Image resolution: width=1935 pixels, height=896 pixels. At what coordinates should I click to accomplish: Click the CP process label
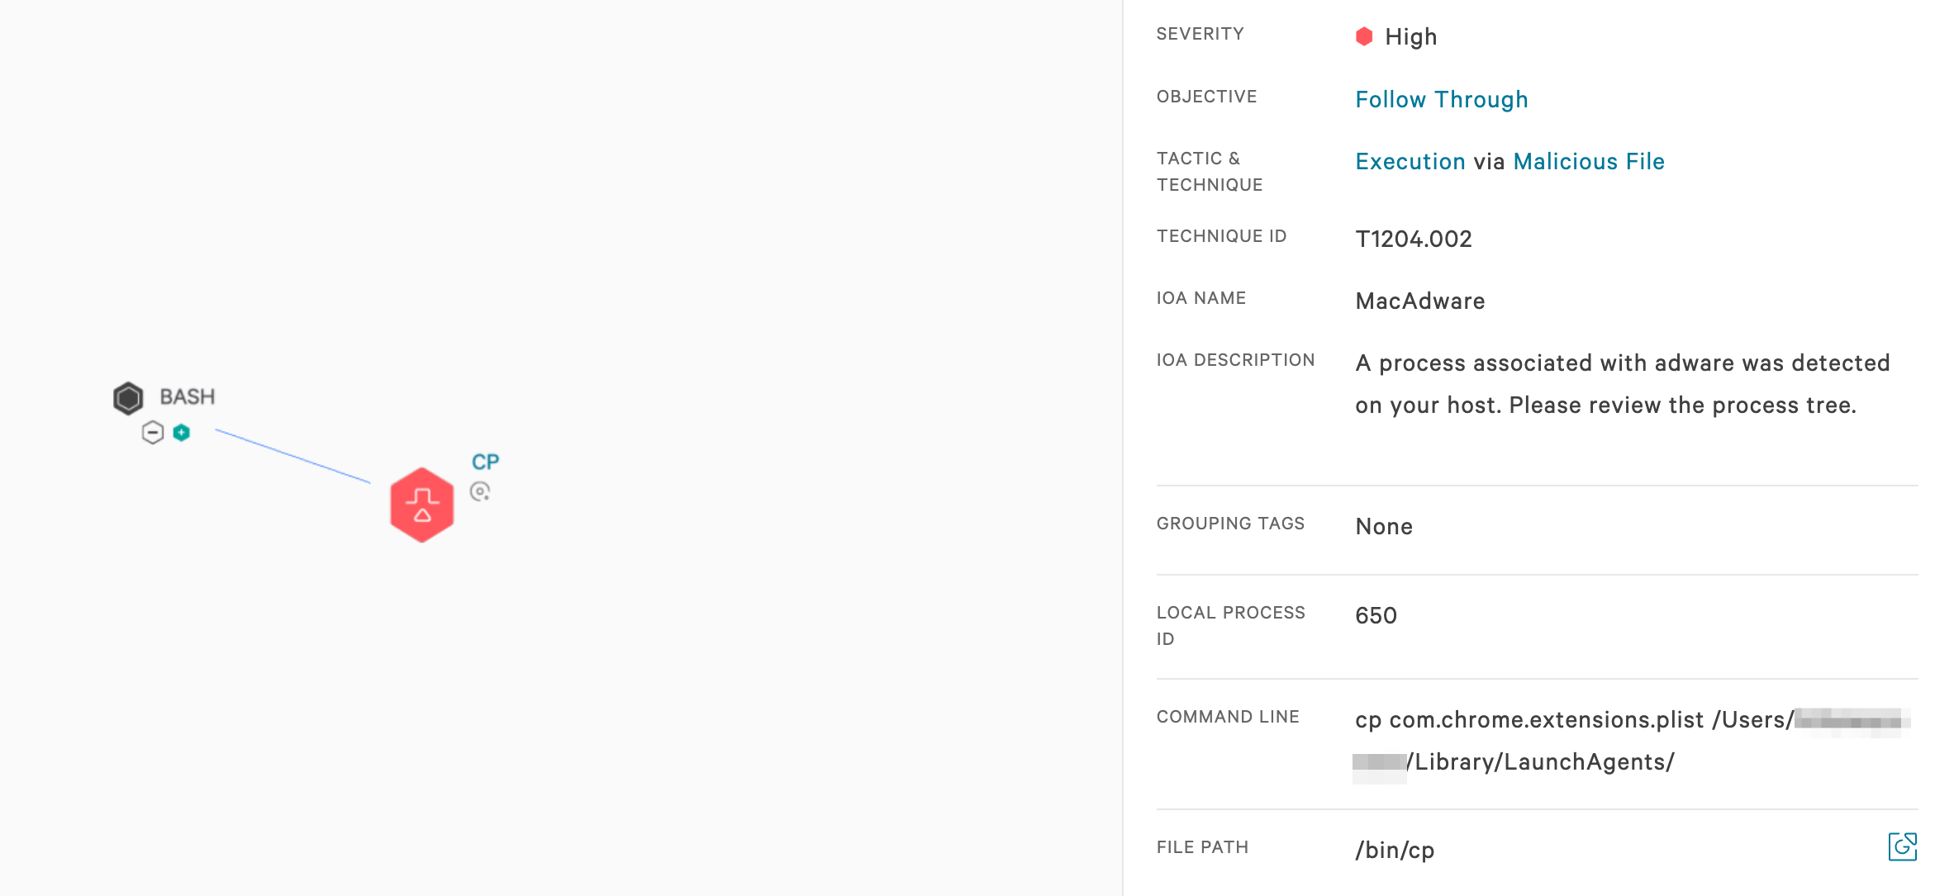tap(485, 462)
